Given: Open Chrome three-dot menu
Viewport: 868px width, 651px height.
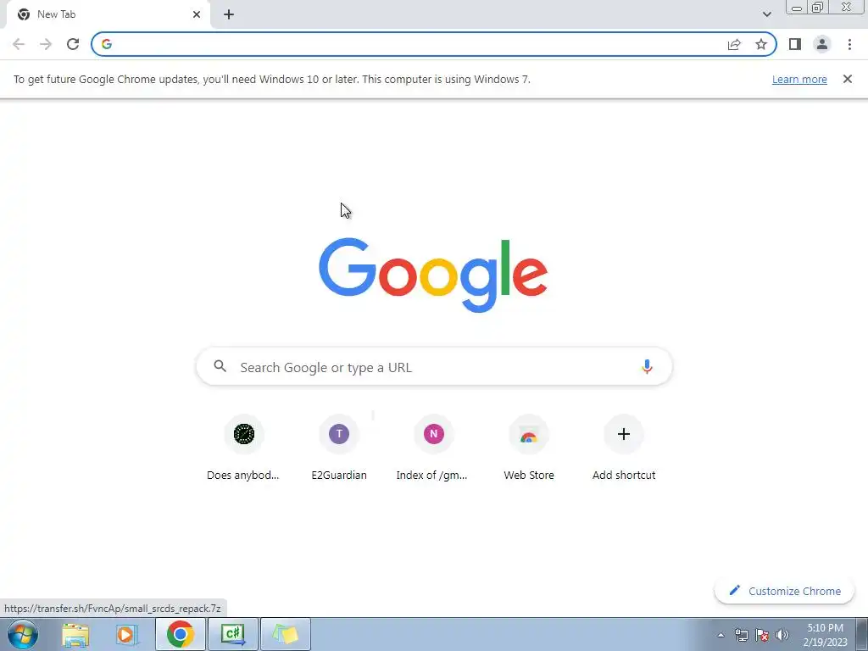Looking at the screenshot, I should click(x=849, y=44).
